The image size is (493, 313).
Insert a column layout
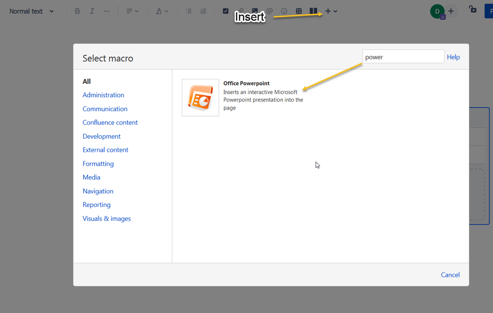tap(313, 11)
